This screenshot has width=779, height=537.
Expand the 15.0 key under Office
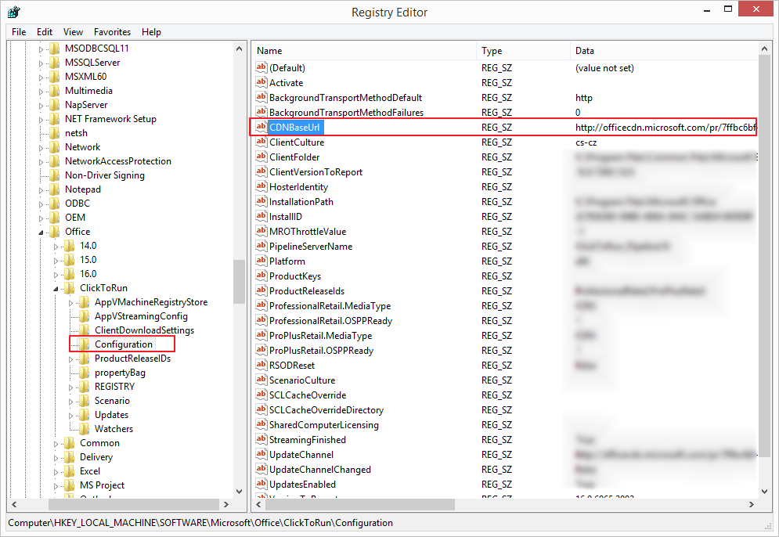pos(56,261)
